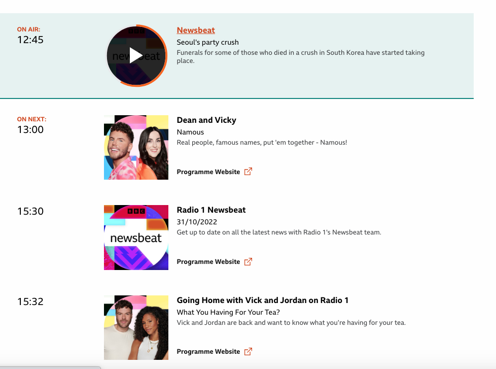Click the 15:32 schedule time
496x369 pixels.
pos(30,301)
